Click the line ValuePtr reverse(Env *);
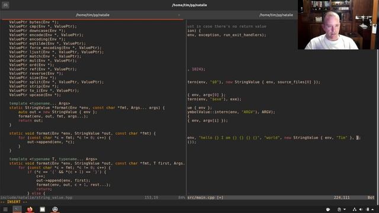This screenshot has height=213, width=379. click(x=36, y=73)
